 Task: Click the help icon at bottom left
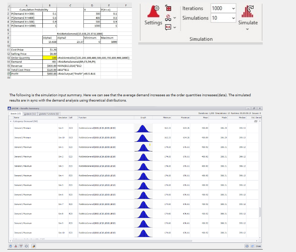(x=11, y=246)
